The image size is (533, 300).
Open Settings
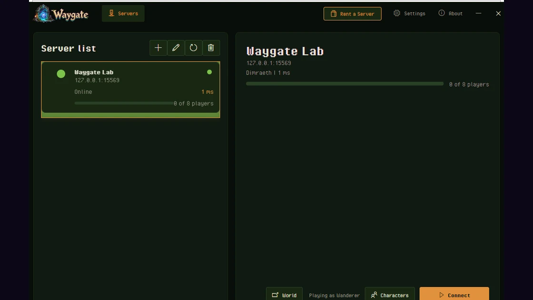pos(409,14)
